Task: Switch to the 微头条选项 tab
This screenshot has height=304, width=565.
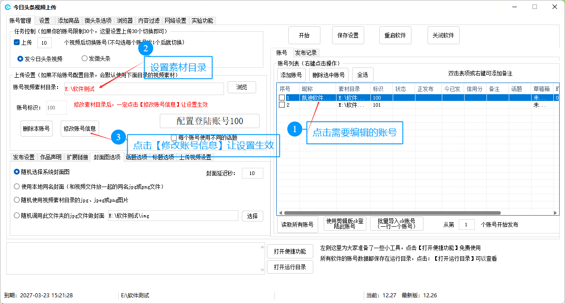Action: (x=98, y=21)
